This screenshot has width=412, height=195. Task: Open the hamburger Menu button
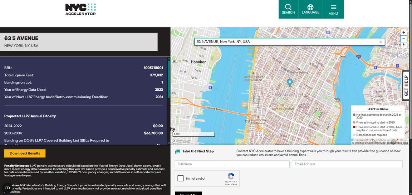click(x=333, y=9)
